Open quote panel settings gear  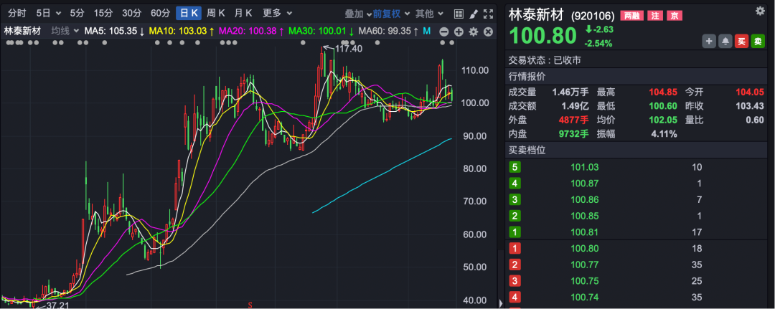(x=760, y=11)
